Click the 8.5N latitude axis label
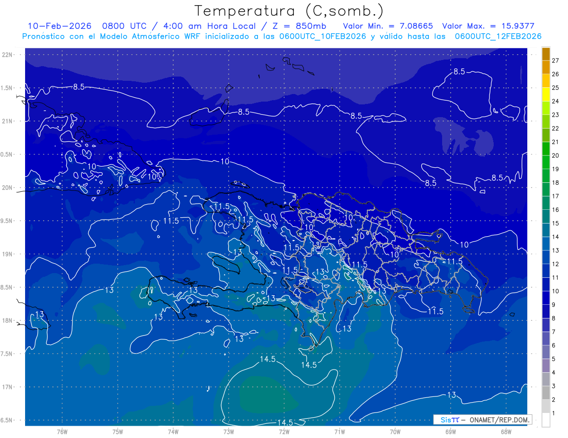The height and width of the screenshot is (438, 568). point(7,287)
